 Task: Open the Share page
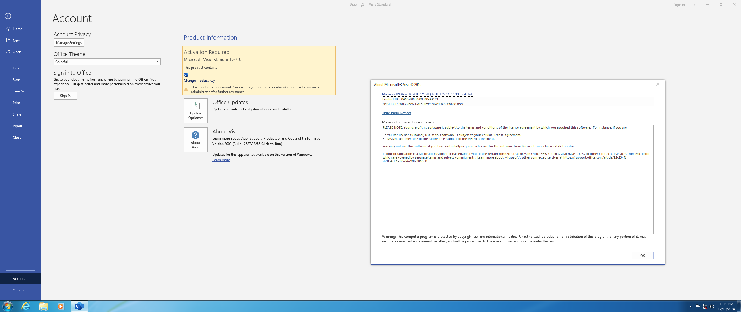click(x=20, y=114)
